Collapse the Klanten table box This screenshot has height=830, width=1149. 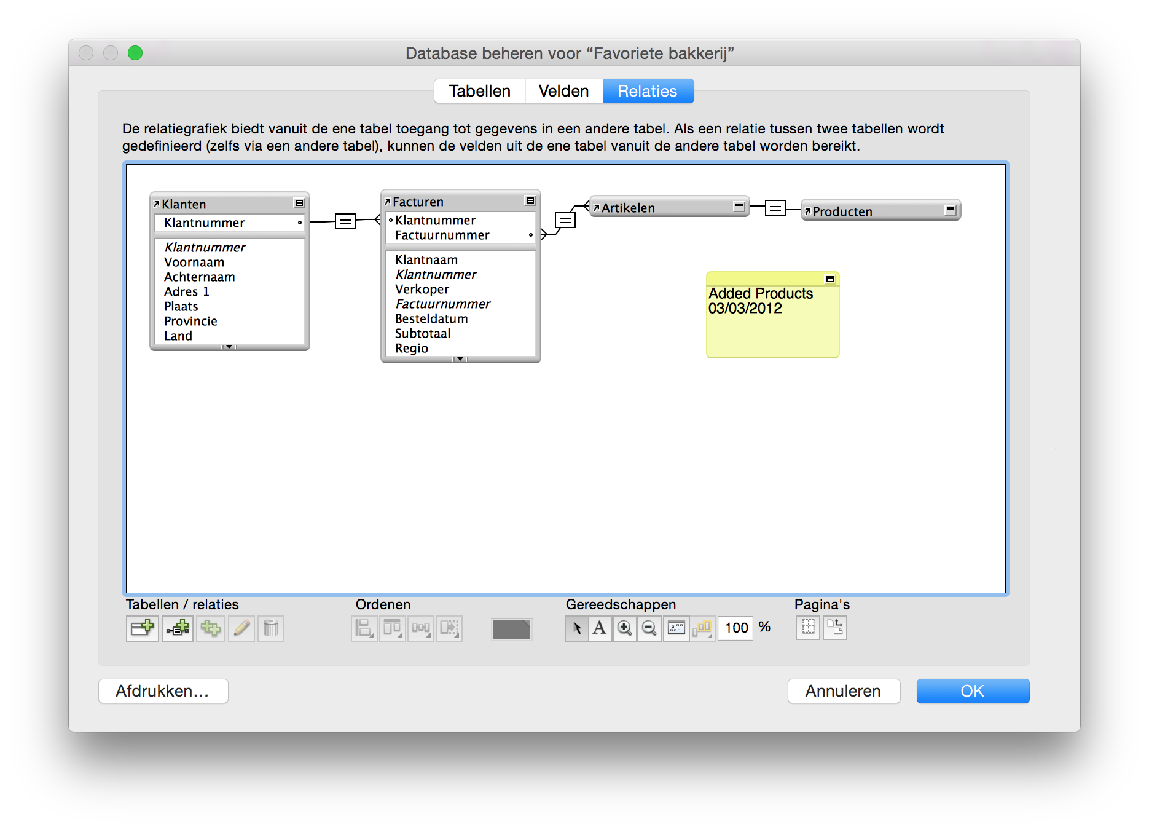(299, 204)
